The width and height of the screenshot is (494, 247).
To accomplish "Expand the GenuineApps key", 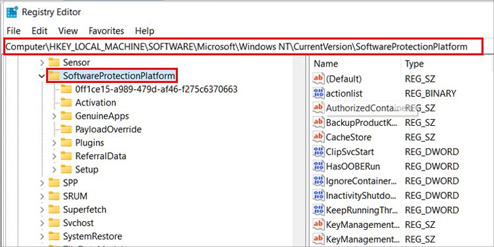I will pos(54,116).
